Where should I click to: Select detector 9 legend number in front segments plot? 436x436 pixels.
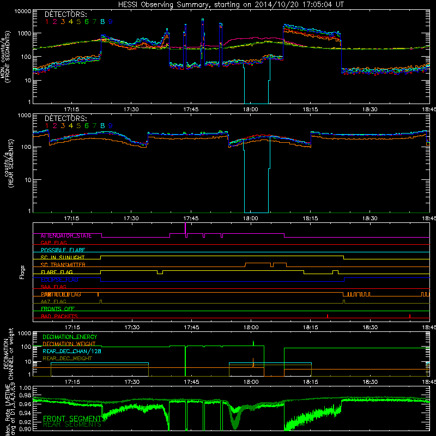coord(111,22)
